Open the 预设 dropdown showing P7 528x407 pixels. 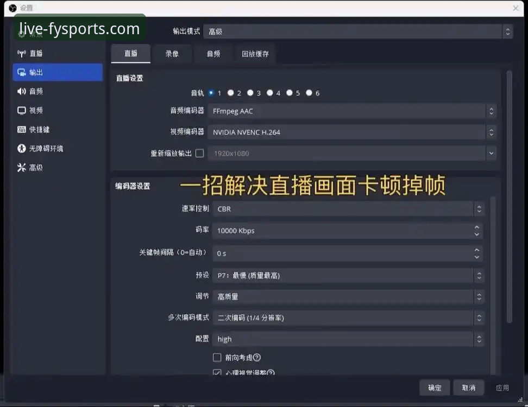coord(348,276)
